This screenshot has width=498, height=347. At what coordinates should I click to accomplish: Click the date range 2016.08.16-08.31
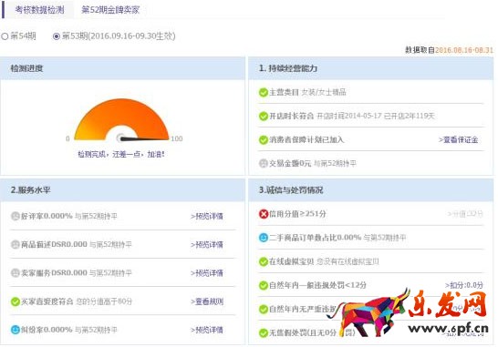pyautogui.click(x=464, y=50)
